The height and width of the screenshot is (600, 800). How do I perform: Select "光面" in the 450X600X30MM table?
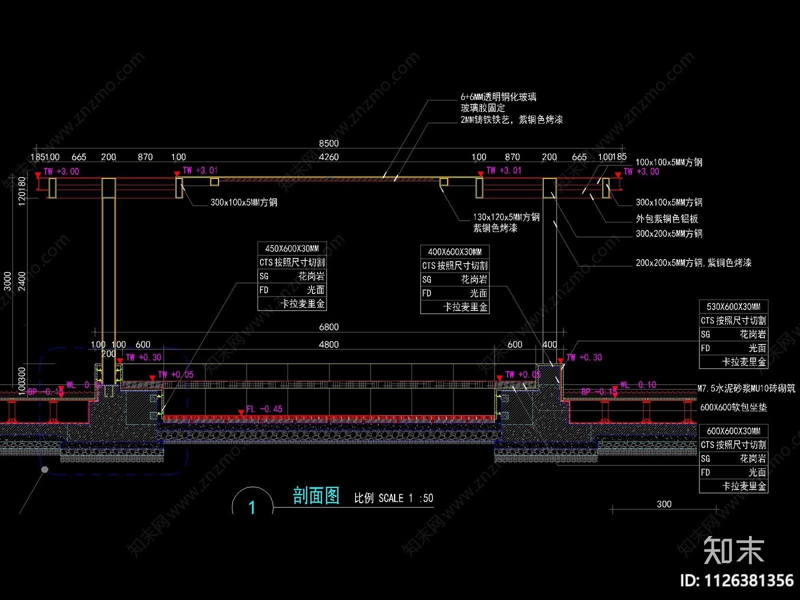pos(316,290)
